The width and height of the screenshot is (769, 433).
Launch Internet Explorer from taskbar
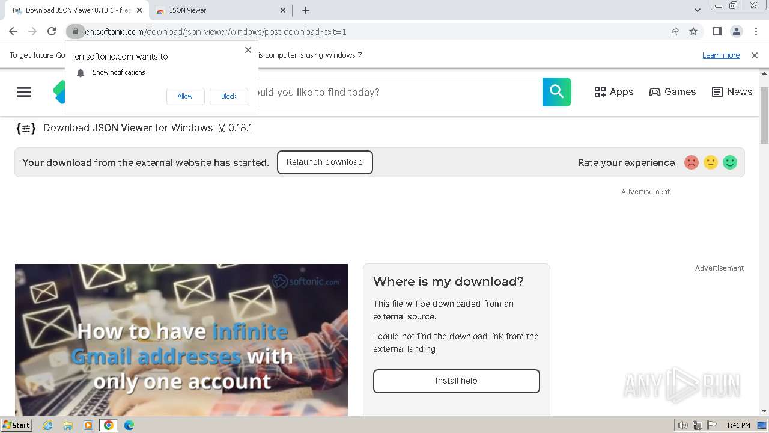48,425
